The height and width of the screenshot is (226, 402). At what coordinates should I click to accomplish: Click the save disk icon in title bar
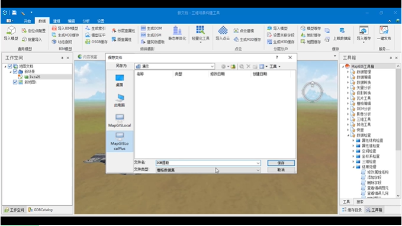tap(14, 12)
